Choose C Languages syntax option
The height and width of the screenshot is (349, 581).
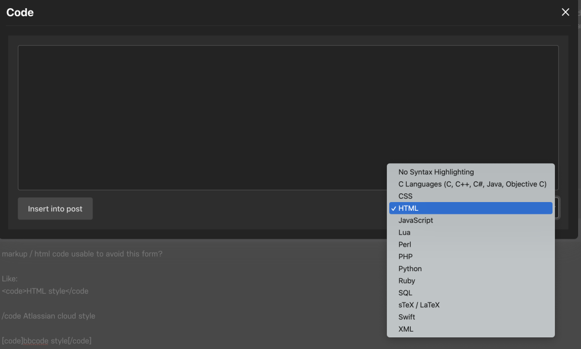(x=471, y=184)
